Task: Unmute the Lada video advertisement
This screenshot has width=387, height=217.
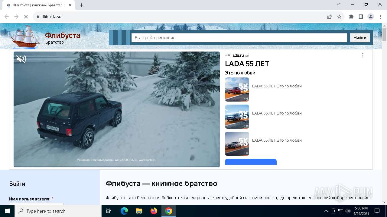Action: click(21, 59)
